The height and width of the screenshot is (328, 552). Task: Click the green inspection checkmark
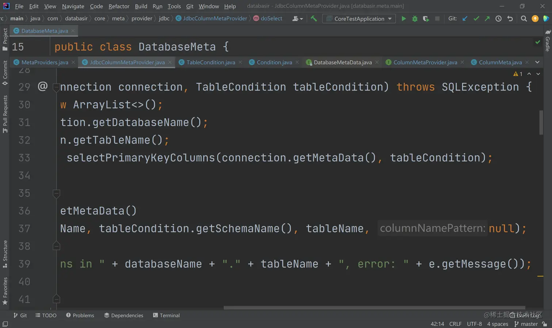pyautogui.click(x=537, y=42)
